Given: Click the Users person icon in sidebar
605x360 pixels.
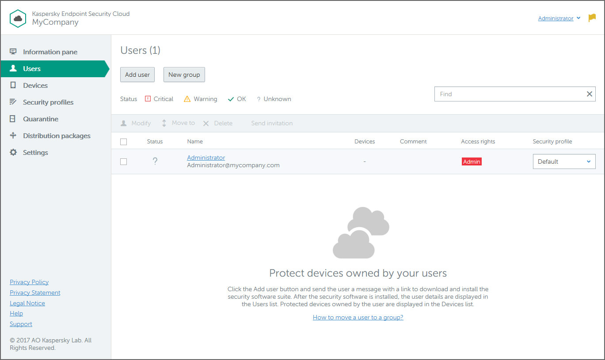Looking at the screenshot, I should (13, 68).
